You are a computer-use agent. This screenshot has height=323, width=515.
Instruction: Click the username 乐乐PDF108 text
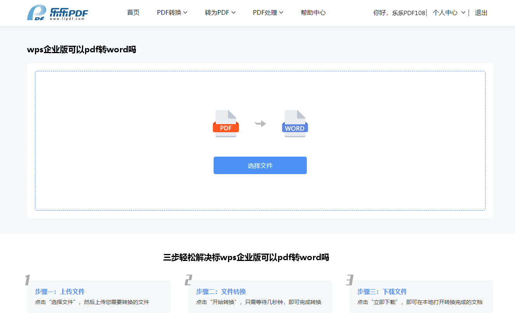tap(409, 13)
